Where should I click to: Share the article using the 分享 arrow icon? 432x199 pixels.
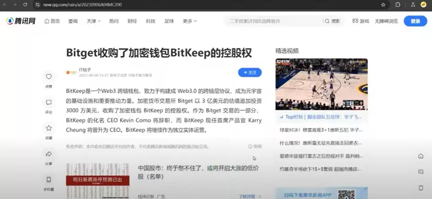(49, 154)
